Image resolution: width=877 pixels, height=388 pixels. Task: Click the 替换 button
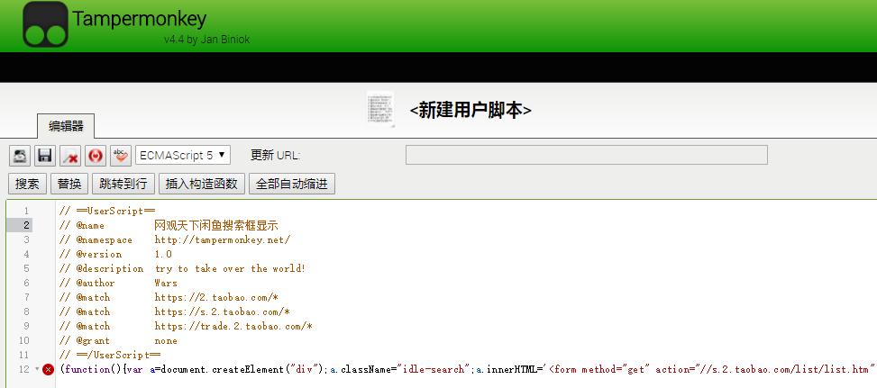pyautogui.click(x=69, y=184)
